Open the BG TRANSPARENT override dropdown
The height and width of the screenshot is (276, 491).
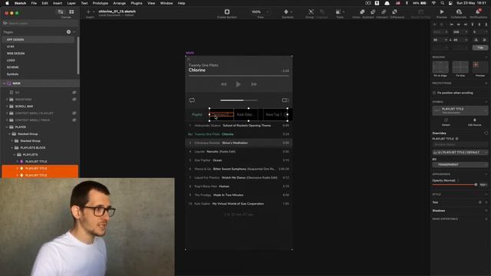click(x=460, y=165)
